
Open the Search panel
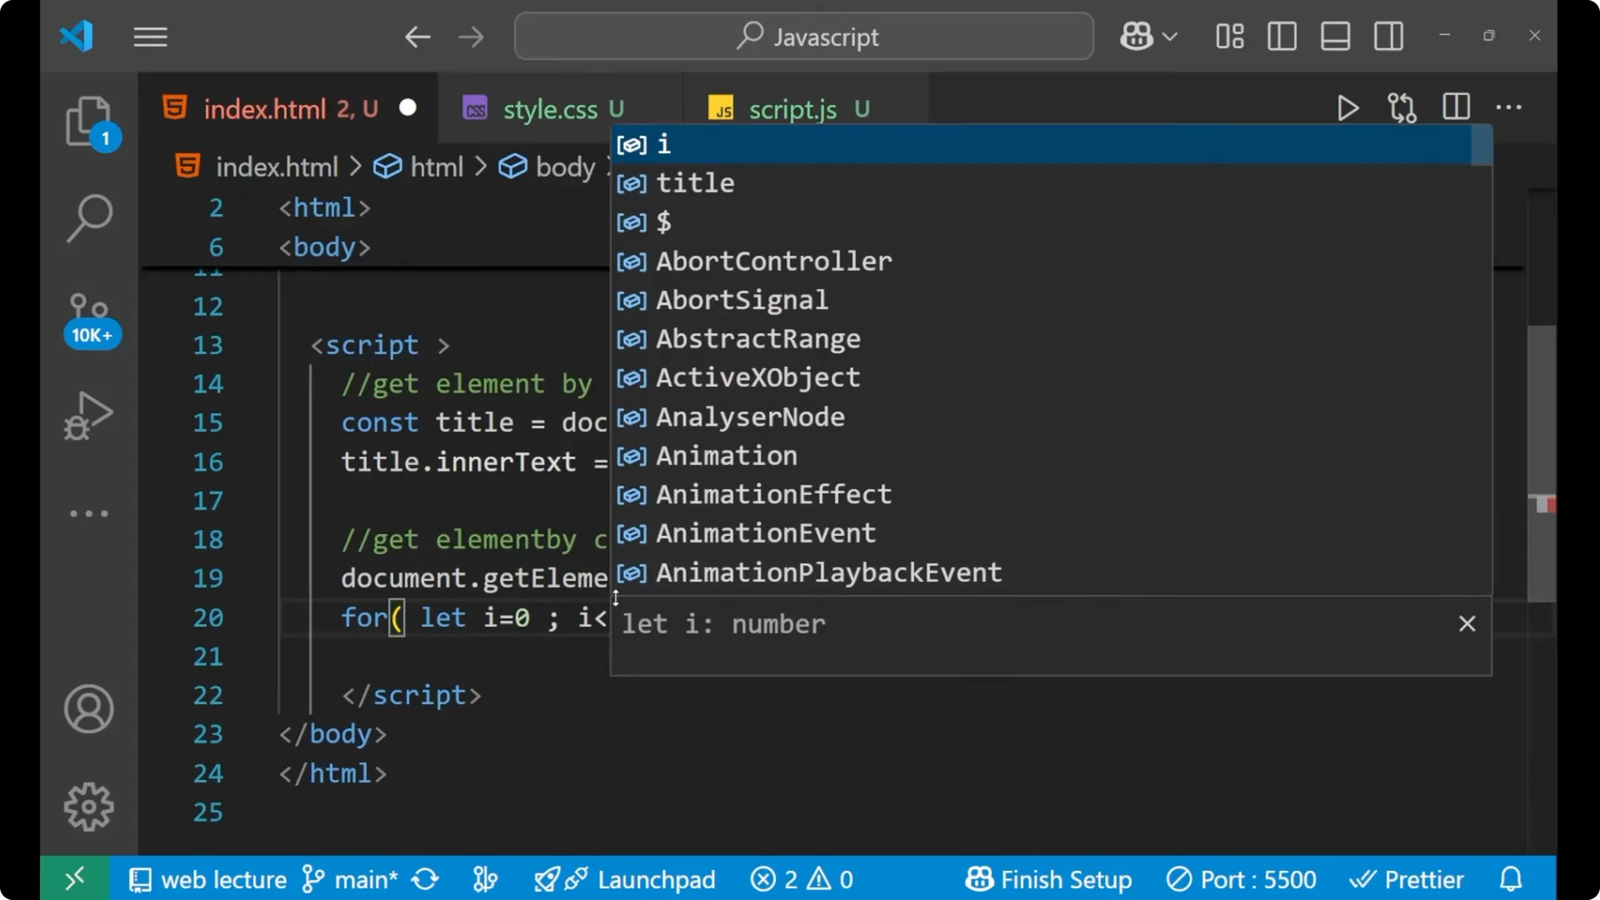coord(89,218)
